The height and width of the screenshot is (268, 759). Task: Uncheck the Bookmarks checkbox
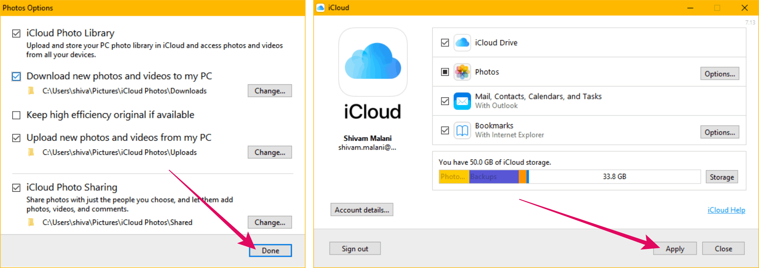point(445,130)
